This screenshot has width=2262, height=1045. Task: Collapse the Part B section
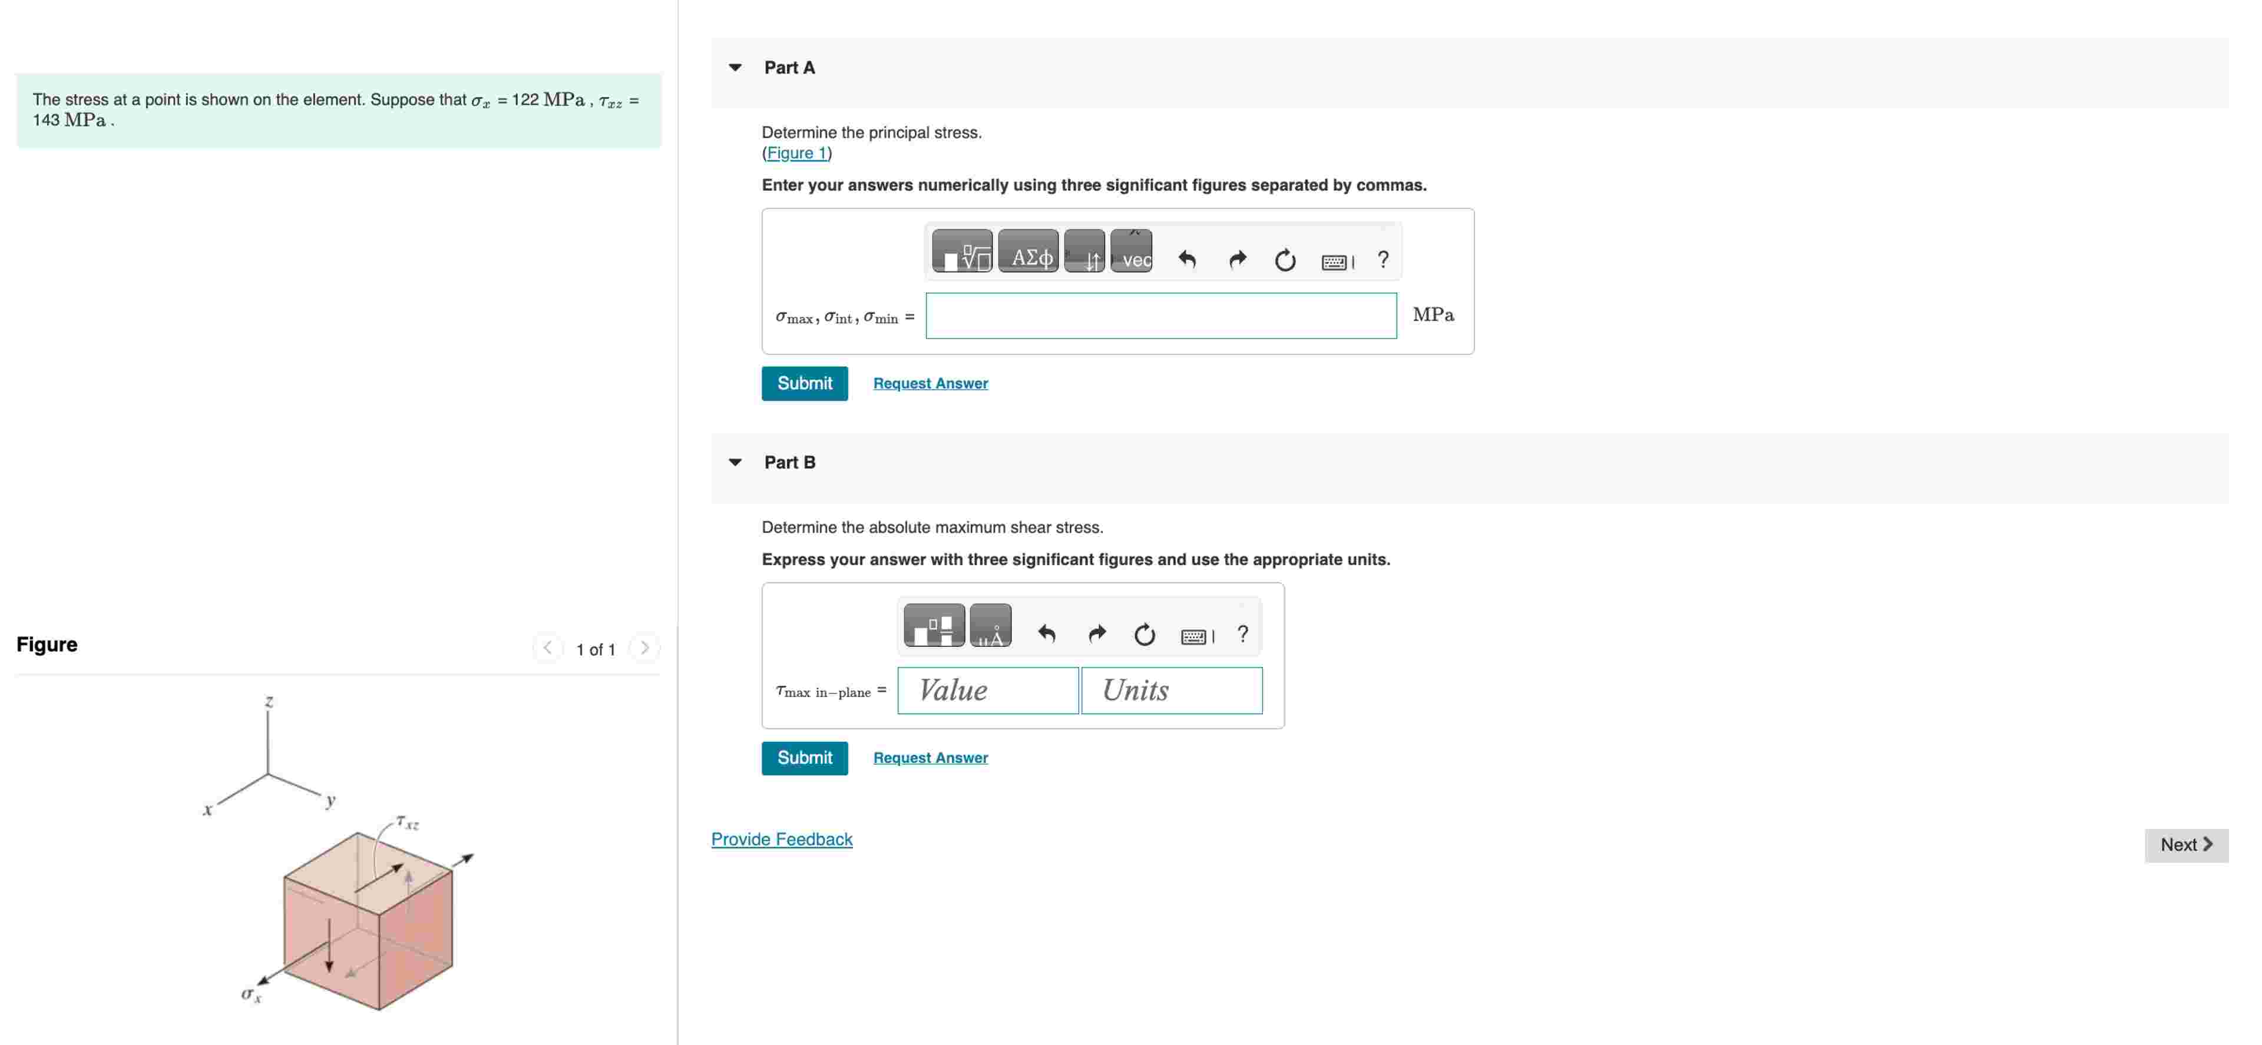tap(736, 462)
